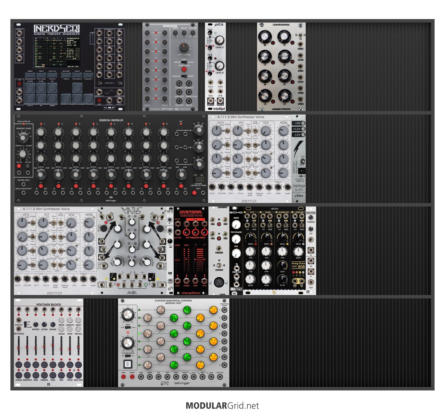This screenshot has height=413, width=445.
Task: Click the Kick Decay knob on OCTA
Action: click(250, 279)
